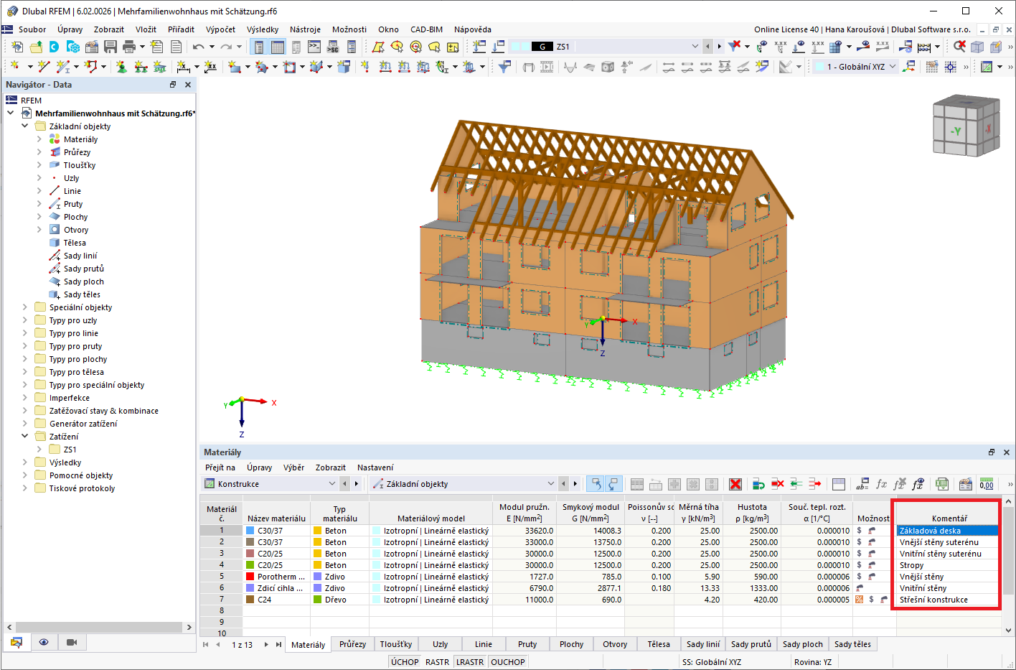Click the decimal places 0,00 icon
The image size is (1016, 670).
[987, 484]
